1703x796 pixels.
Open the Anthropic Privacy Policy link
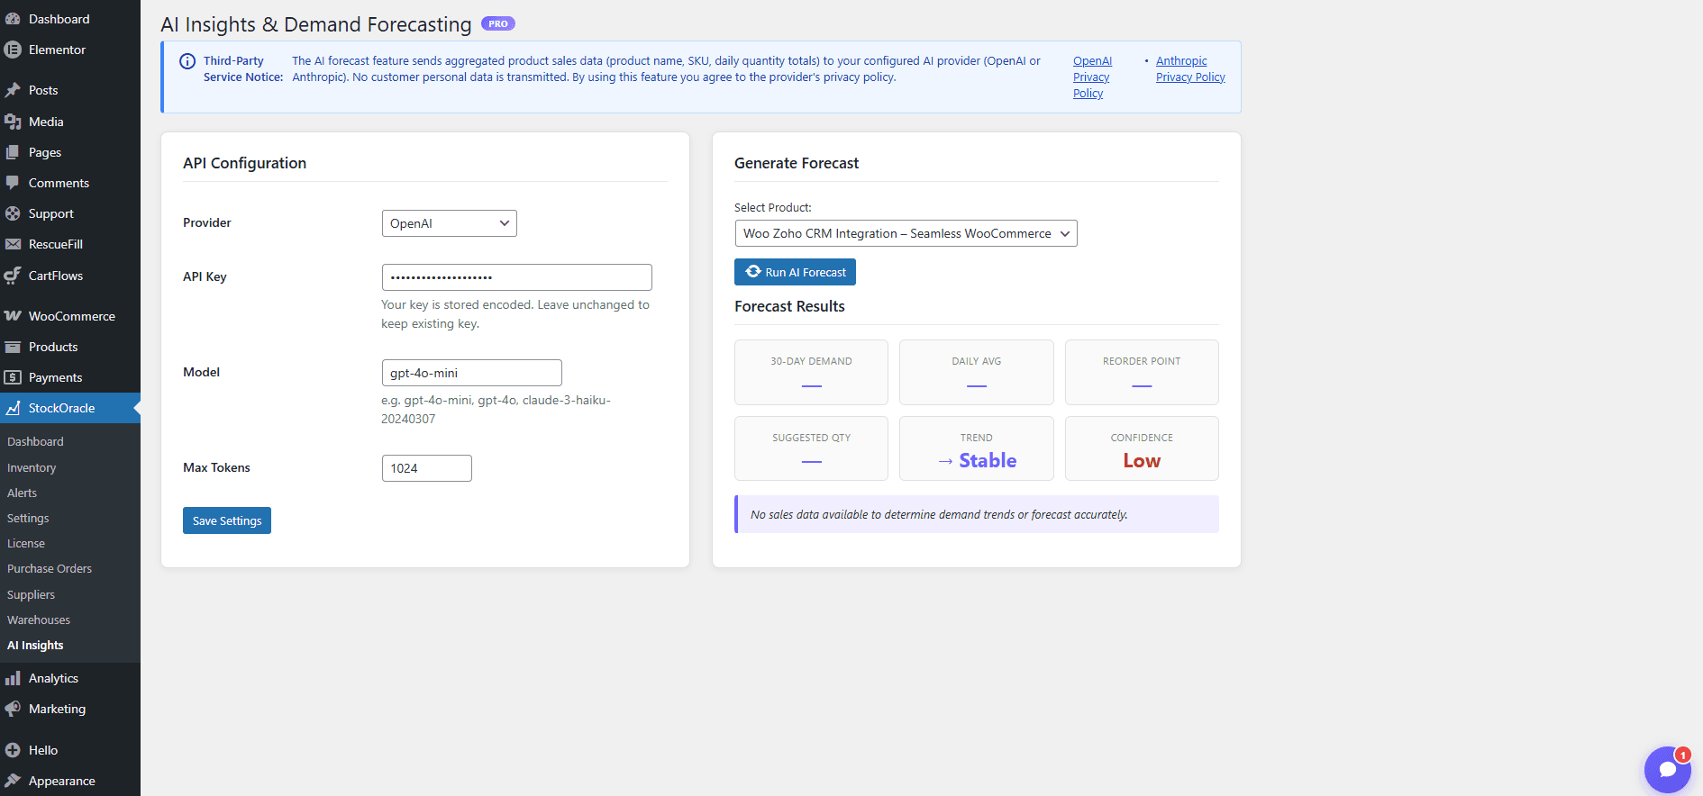[x=1190, y=68]
